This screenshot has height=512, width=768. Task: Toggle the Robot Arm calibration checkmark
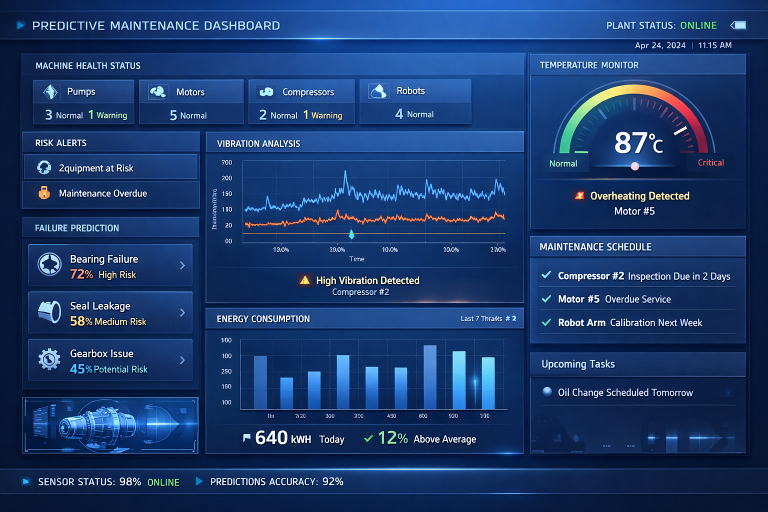[546, 322]
